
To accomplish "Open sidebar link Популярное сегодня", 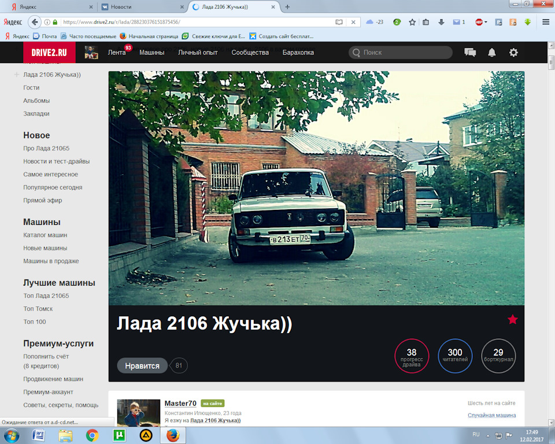I will click(53, 187).
